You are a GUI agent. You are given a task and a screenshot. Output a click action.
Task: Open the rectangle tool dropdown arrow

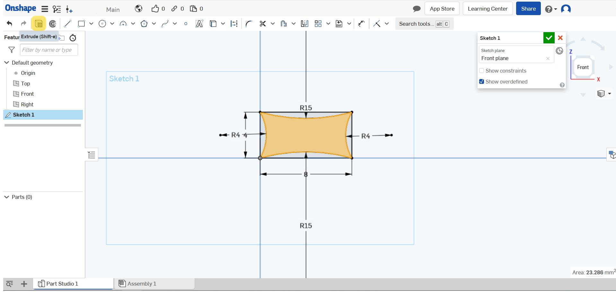click(91, 24)
